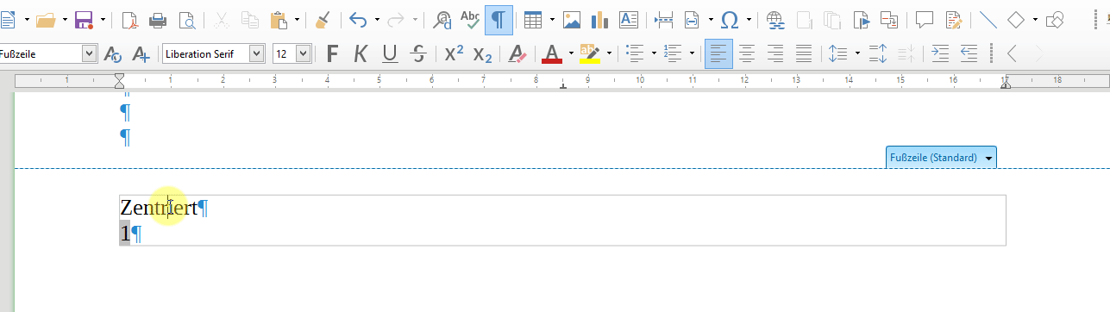Increase the paragraph indent
The image size is (1110, 312).
[x=940, y=54]
